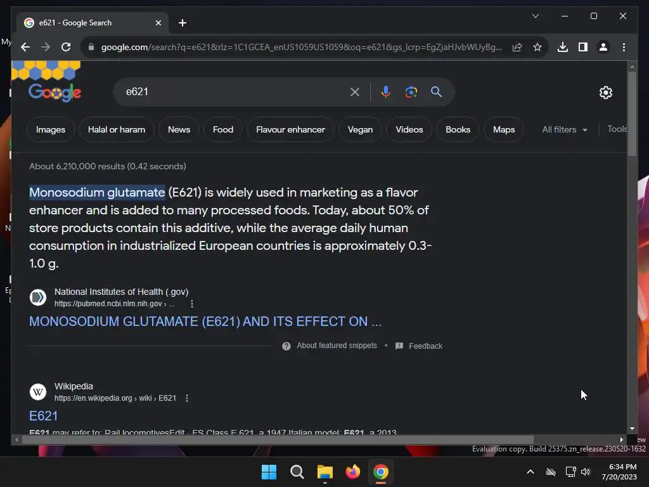Open more options for Wikipedia result
The height and width of the screenshot is (487, 649).
click(x=187, y=398)
